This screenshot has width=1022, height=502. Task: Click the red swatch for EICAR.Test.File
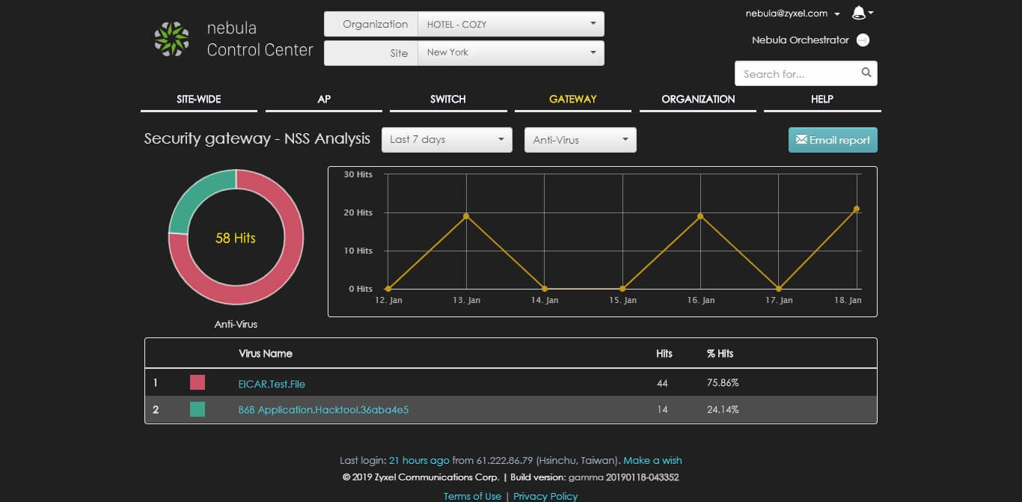tap(198, 382)
